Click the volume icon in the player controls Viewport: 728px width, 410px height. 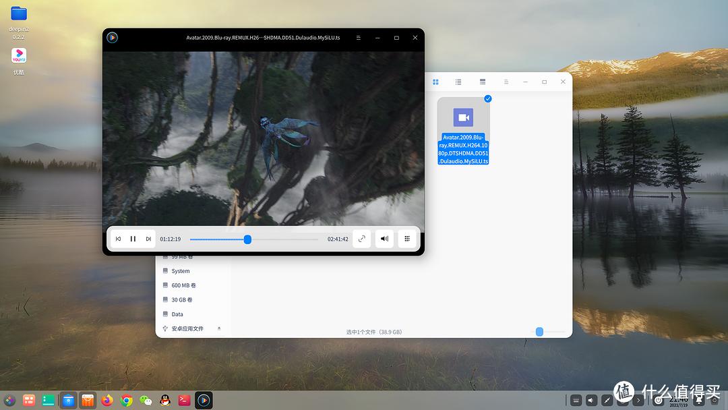(x=384, y=238)
